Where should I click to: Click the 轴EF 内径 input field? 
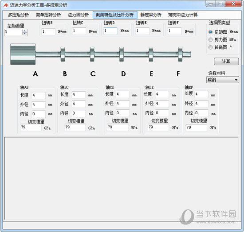click(x=201, y=113)
